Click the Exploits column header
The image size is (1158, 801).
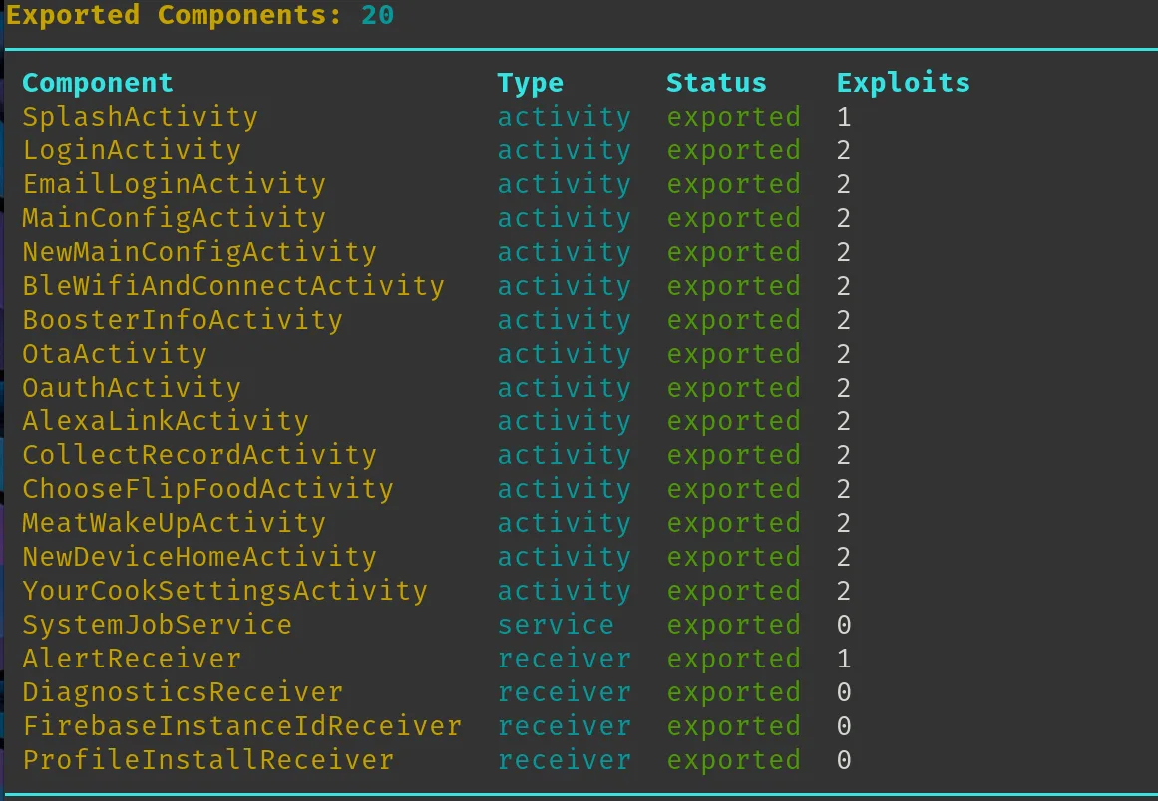coord(904,83)
